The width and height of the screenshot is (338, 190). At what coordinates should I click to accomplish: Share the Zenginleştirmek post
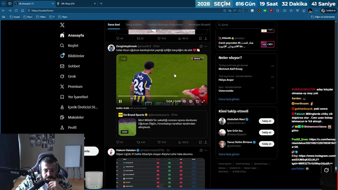(206, 142)
